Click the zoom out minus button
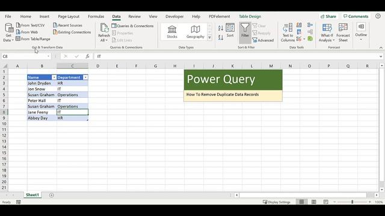Viewport: 385px width, 216px height. pos(334,202)
